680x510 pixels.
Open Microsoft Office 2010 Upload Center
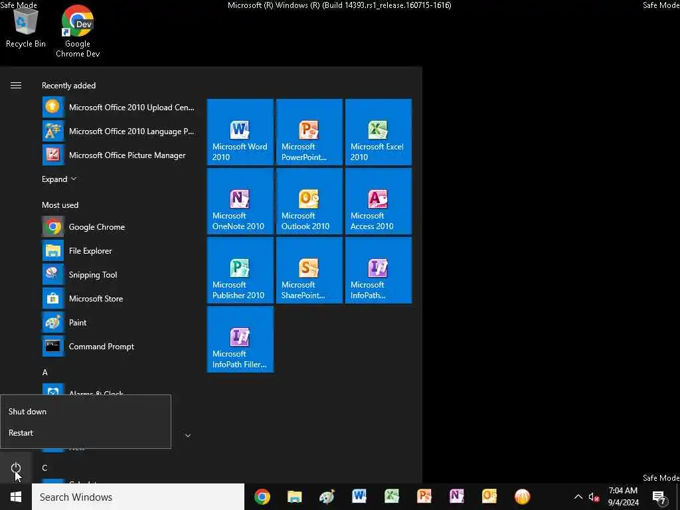(119, 107)
